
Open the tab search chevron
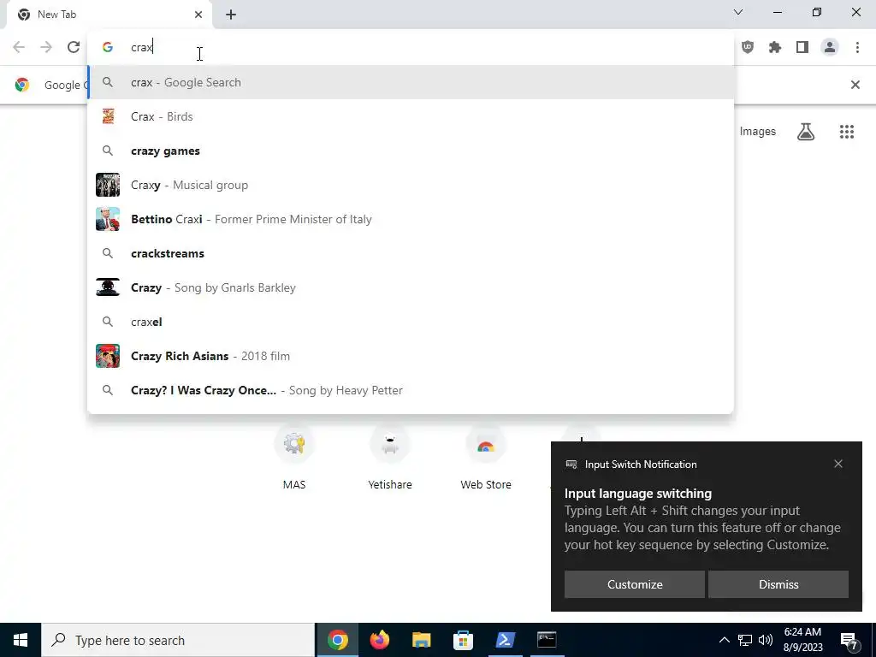pyautogui.click(x=738, y=12)
